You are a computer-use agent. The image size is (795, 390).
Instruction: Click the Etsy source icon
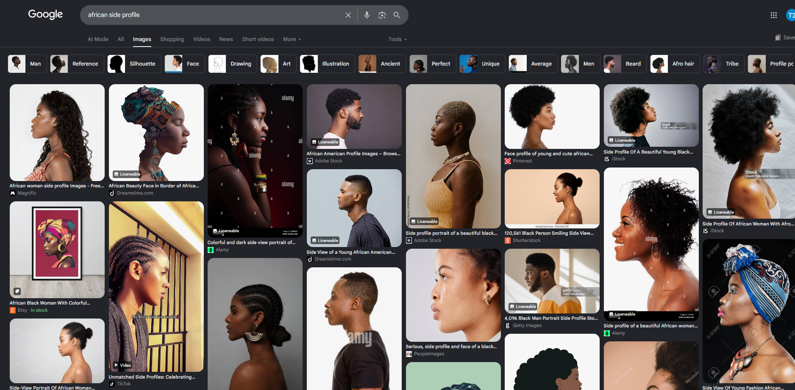(x=13, y=310)
